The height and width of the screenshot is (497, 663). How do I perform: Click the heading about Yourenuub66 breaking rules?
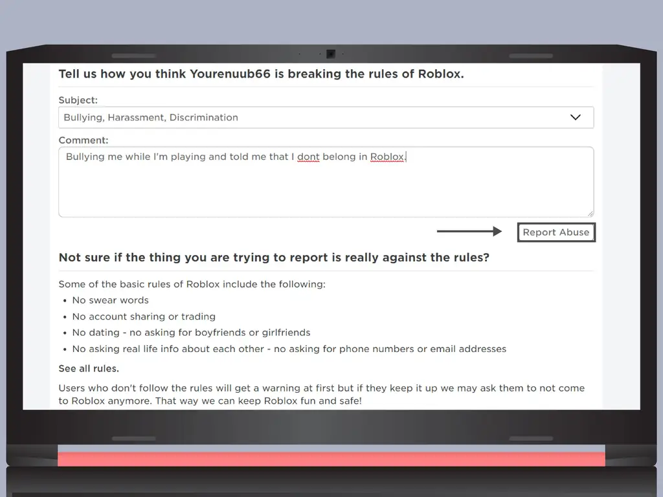262,74
